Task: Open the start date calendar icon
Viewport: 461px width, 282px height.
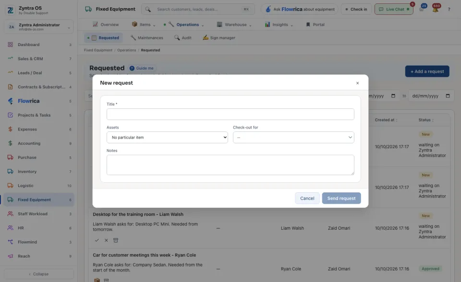Action: click(393, 96)
